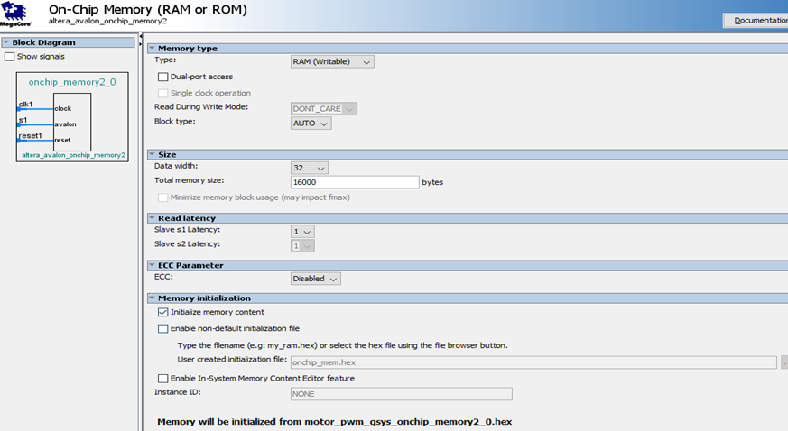Viewport: 788px width, 431px height.
Task: Open the ECC Disabled dropdown
Action: pyautogui.click(x=315, y=279)
